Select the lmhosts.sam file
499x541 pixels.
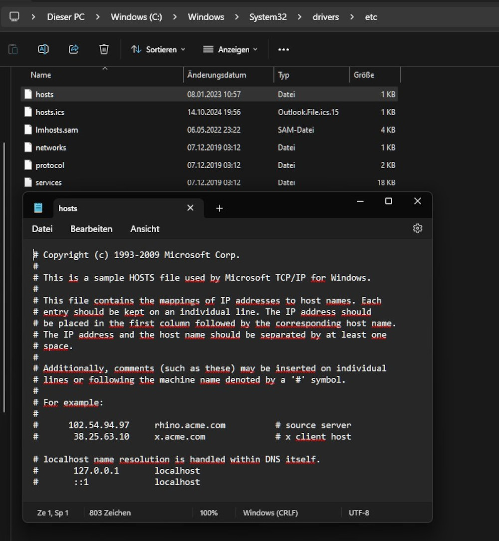point(57,130)
